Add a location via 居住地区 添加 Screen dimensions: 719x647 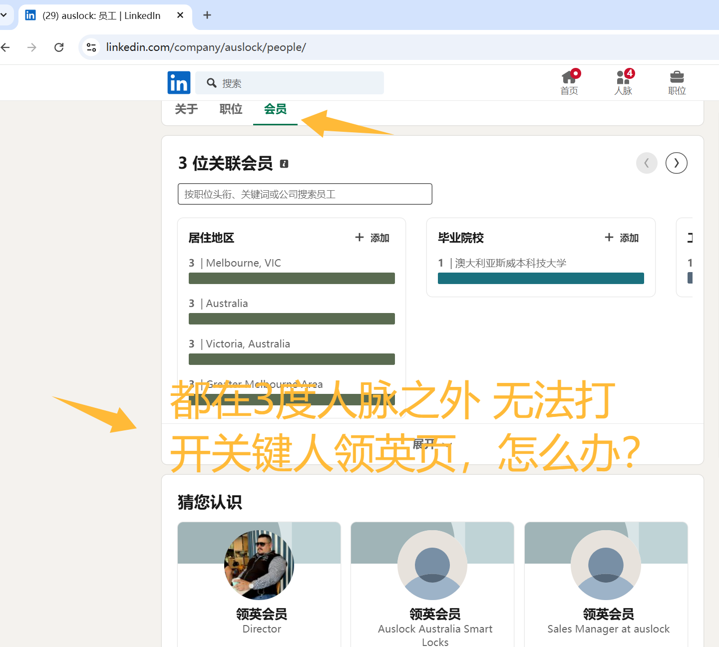pos(372,238)
